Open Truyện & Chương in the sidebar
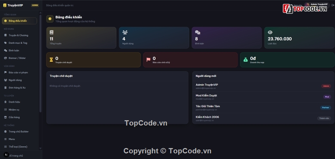 (x=19, y=35)
